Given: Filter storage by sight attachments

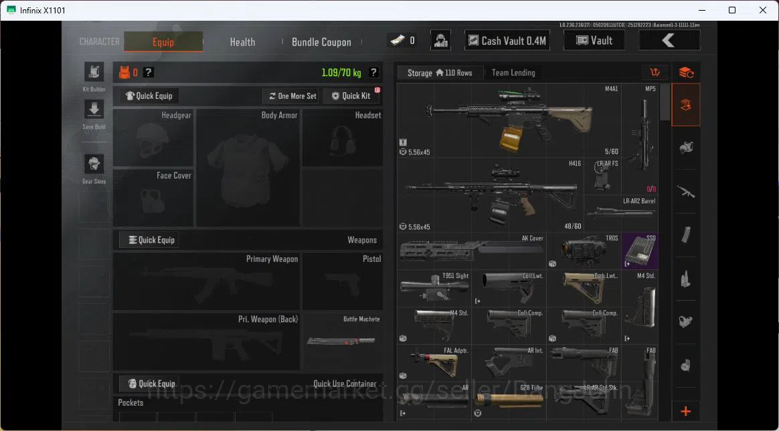Looking at the screenshot, I should pos(686,322).
